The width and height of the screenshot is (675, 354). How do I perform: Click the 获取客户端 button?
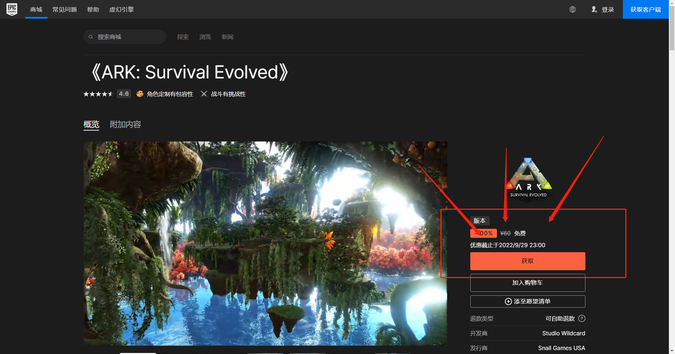[x=646, y=9]
